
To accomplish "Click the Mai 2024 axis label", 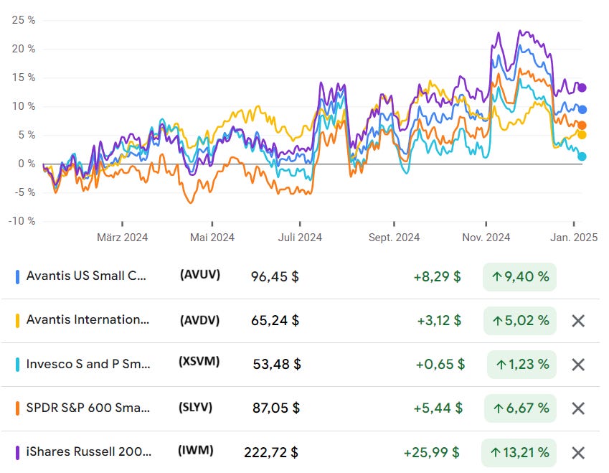I will point(212,238).
